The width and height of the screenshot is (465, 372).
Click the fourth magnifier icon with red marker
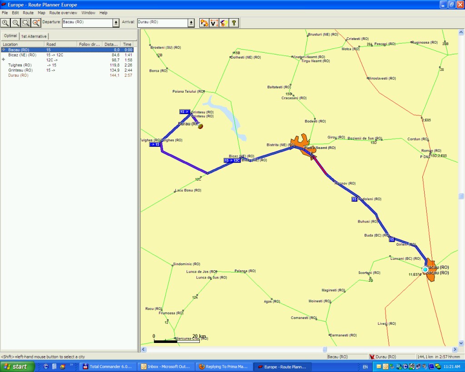[x=36, y=23]
